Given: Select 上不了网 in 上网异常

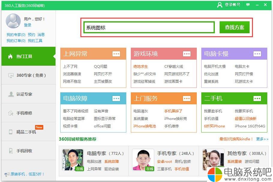Looking at the screenshot, I should 70,67.
